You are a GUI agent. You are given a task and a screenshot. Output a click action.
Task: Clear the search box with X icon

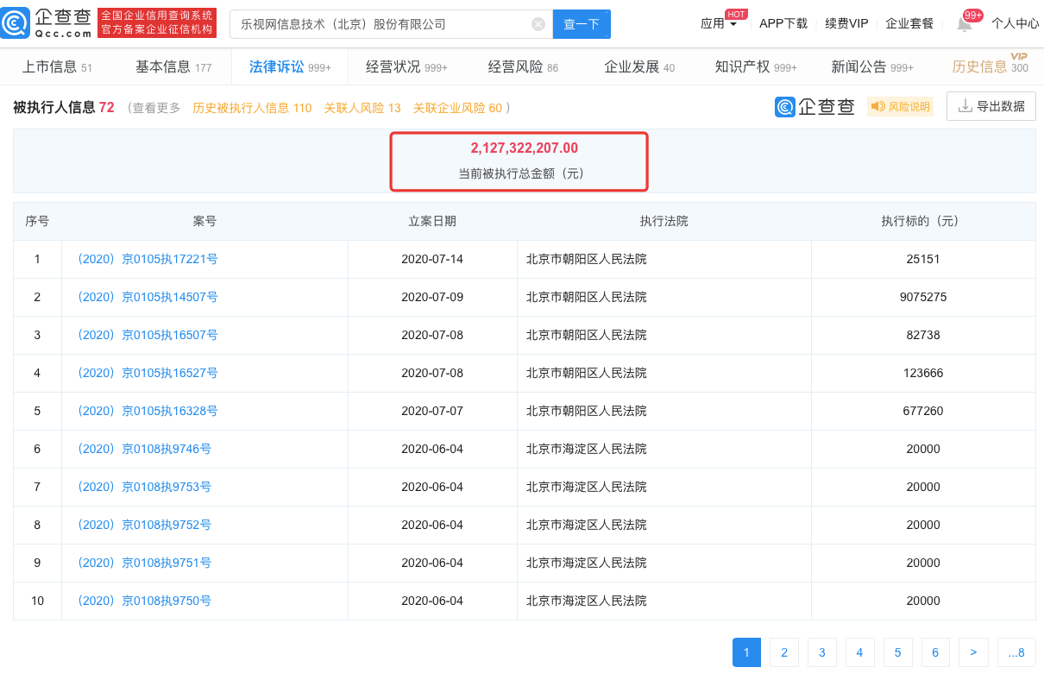coord(538,24)
